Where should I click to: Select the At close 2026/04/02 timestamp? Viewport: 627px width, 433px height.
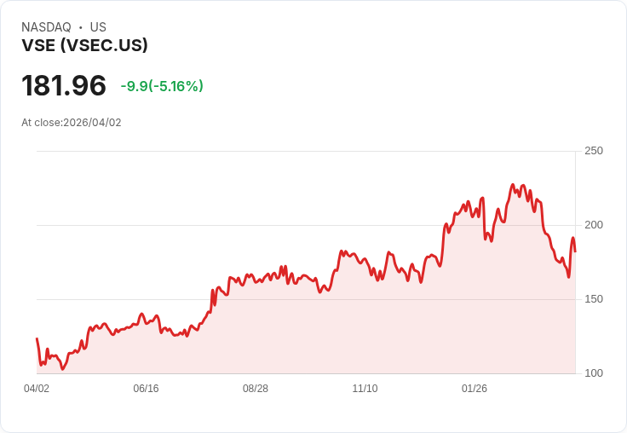click(x=72, y=123)
